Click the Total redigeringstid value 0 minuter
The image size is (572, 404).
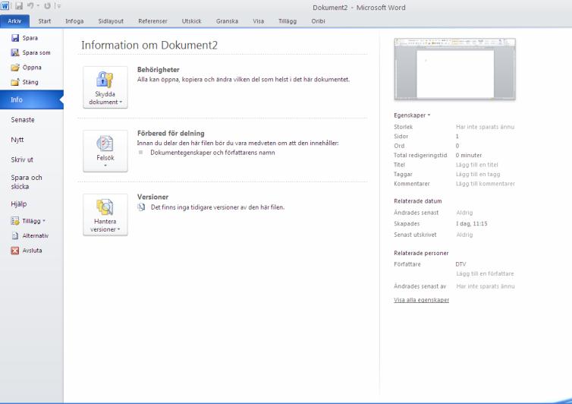point(469,156)
